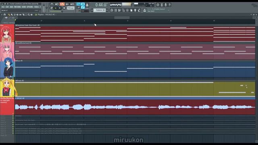
Task: Click the download tray icon
Action: 145,10
